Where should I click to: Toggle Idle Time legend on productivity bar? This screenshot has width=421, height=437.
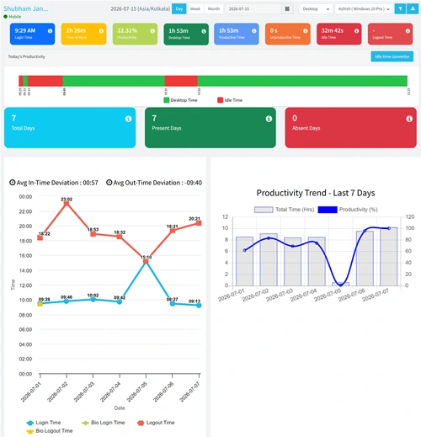point(230,100)
